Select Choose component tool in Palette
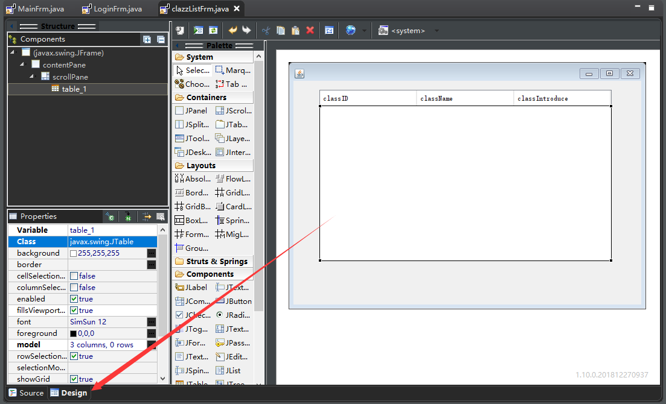Viewport: 666px width, 404px height. pos(193,84)
